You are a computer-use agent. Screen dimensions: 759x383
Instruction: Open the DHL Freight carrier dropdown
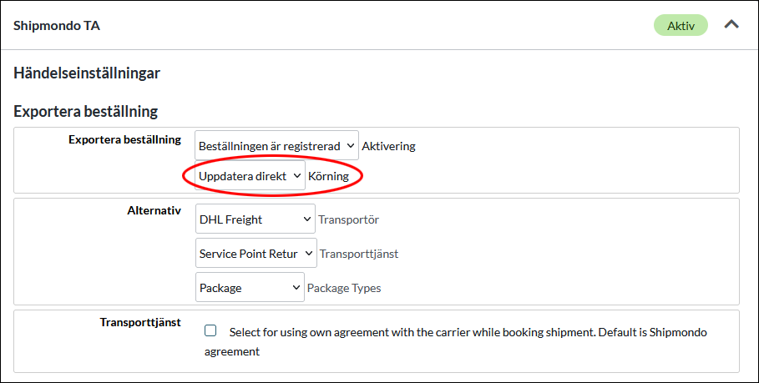point(255,219)
